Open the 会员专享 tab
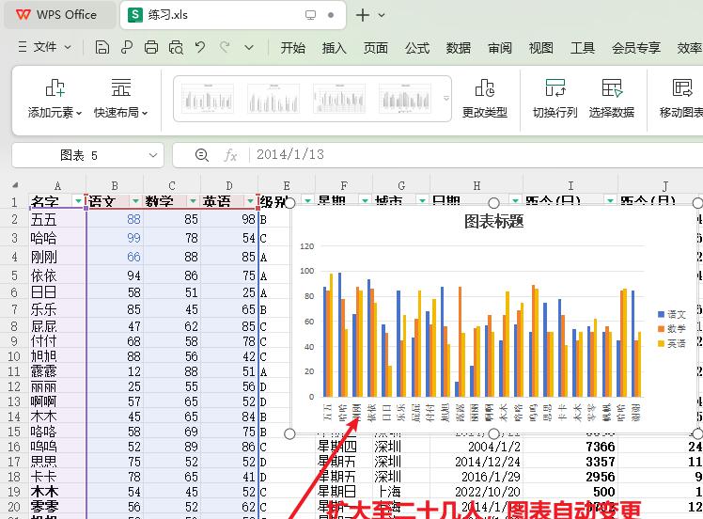Viewport: 703px width, 519px height. [x=635, y=48]
